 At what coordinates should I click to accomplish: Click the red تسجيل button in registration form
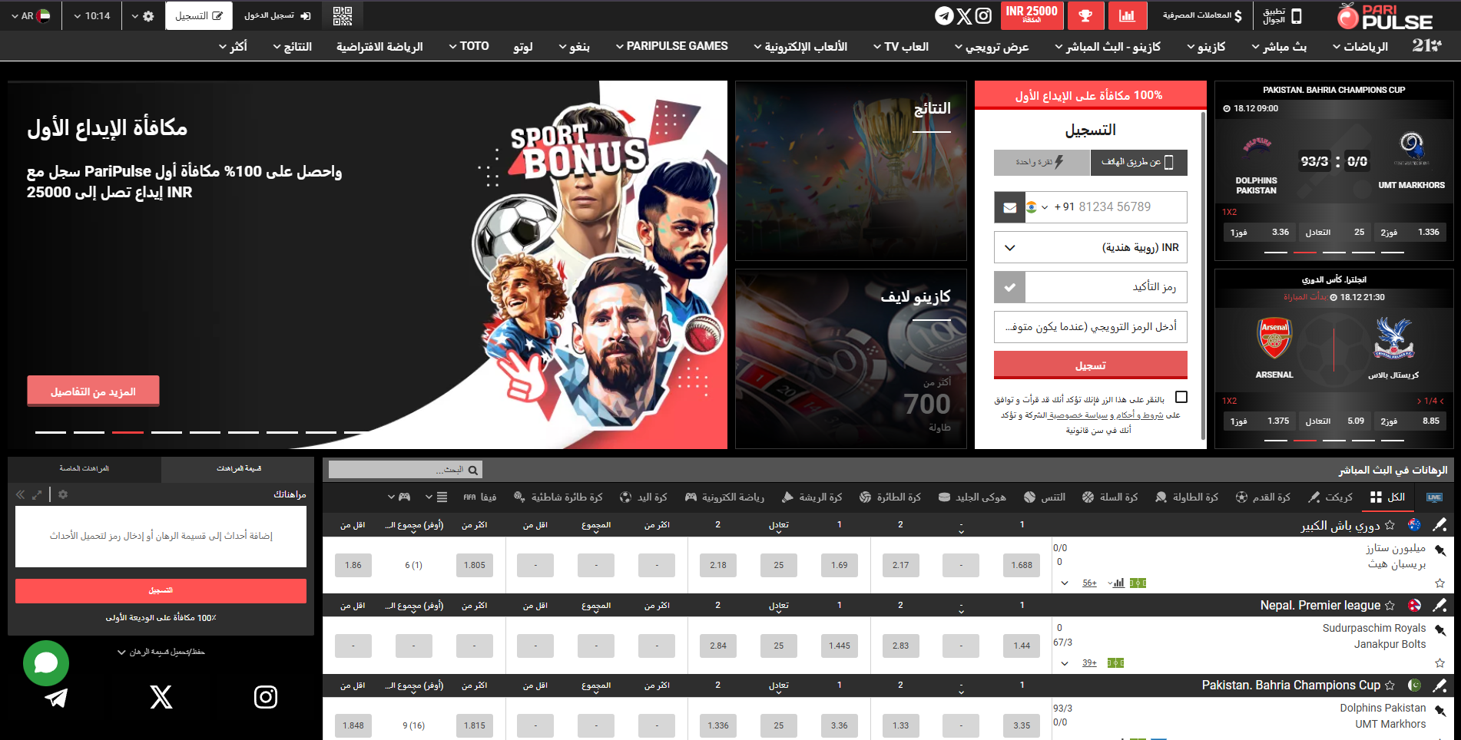(1090, 365)
